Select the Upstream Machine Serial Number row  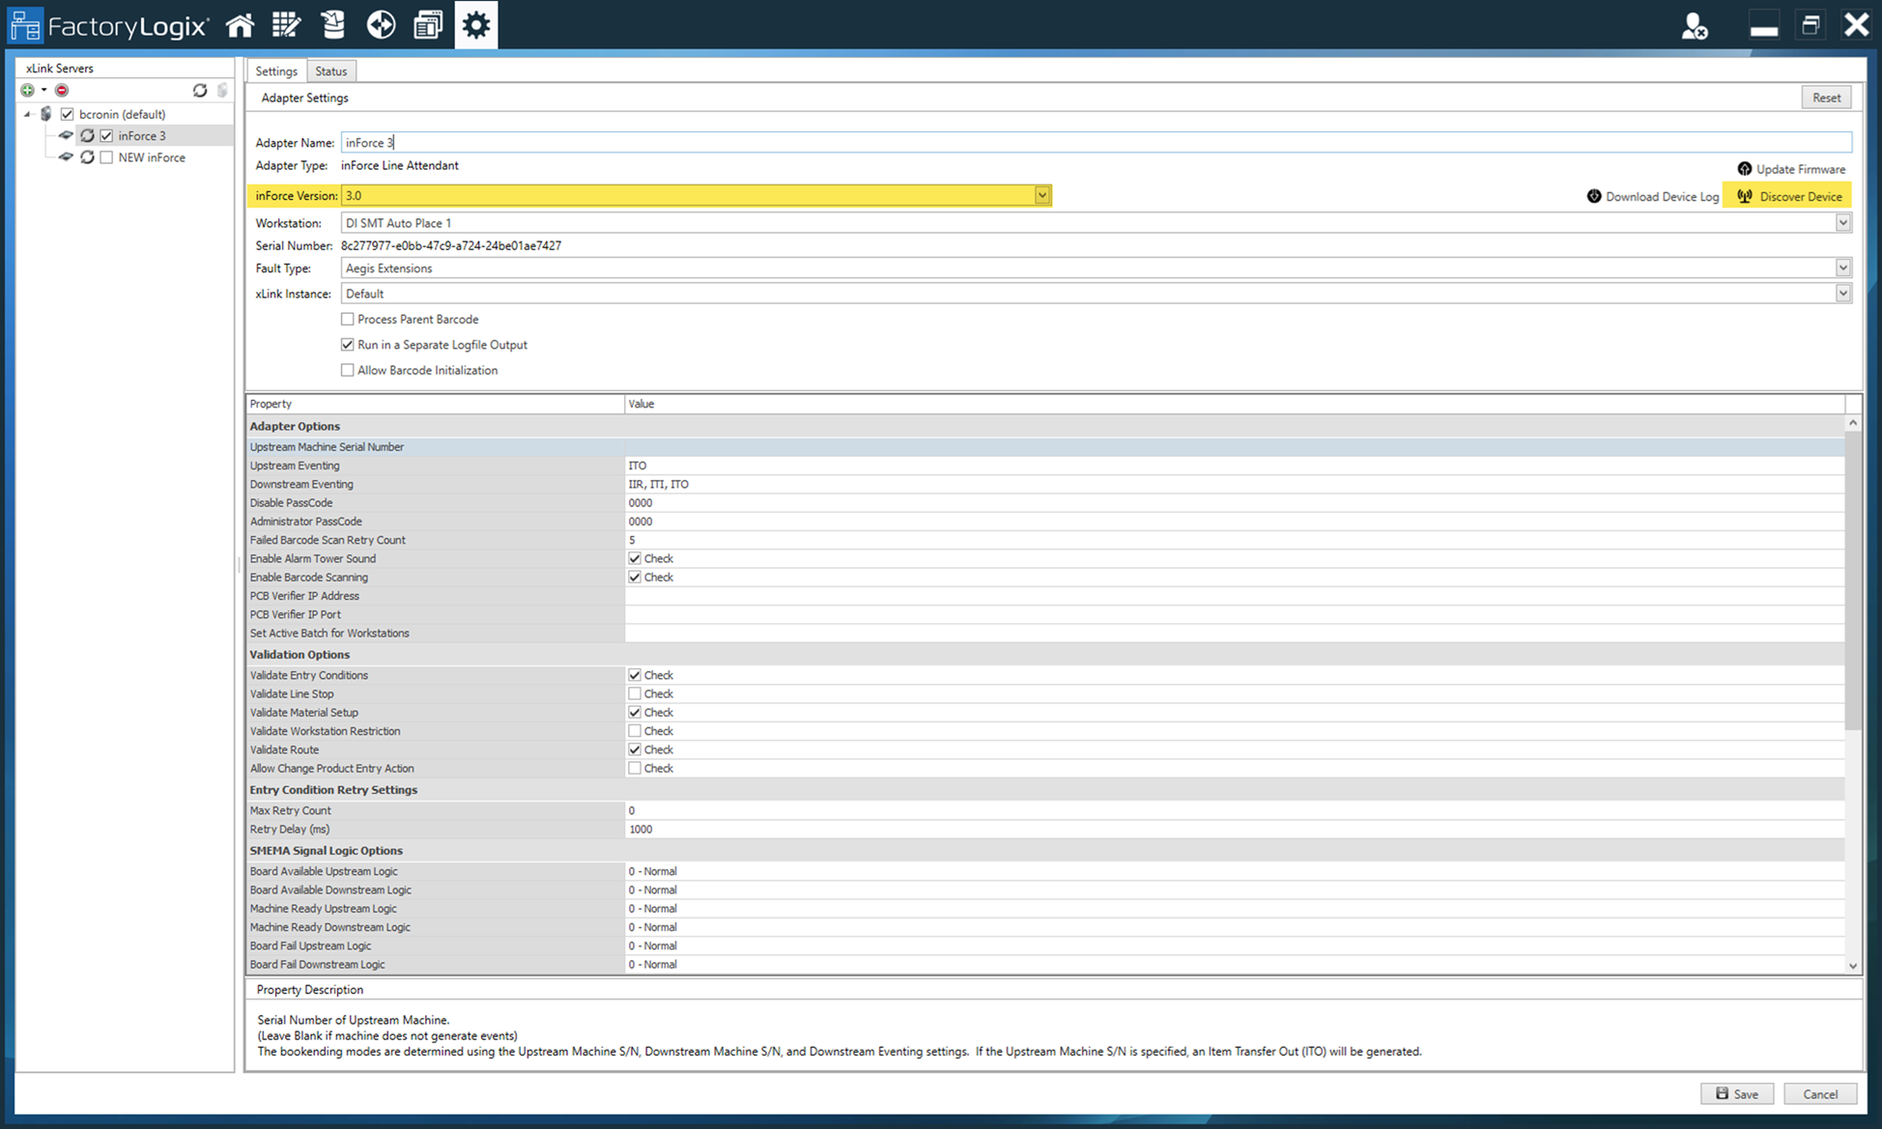pos(1045,447)
